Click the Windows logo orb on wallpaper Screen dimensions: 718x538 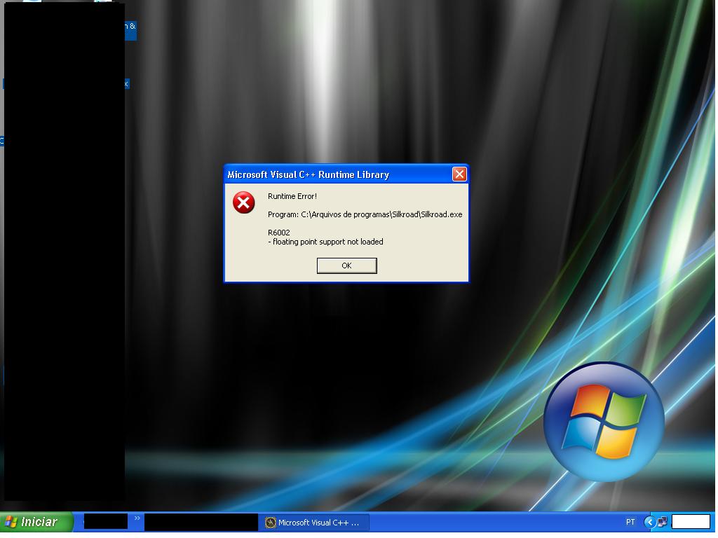click(604, 421)
